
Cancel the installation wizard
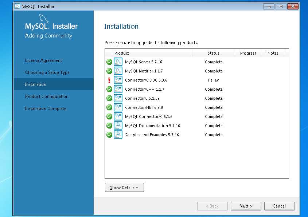(x=279, y=206)
